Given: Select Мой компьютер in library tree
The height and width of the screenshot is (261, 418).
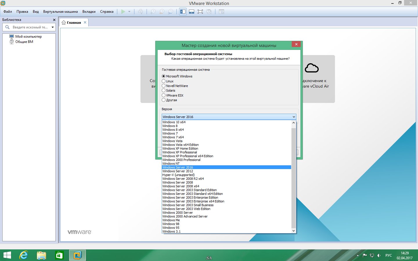Looking at the screenshot, I should tap(26, 37).
